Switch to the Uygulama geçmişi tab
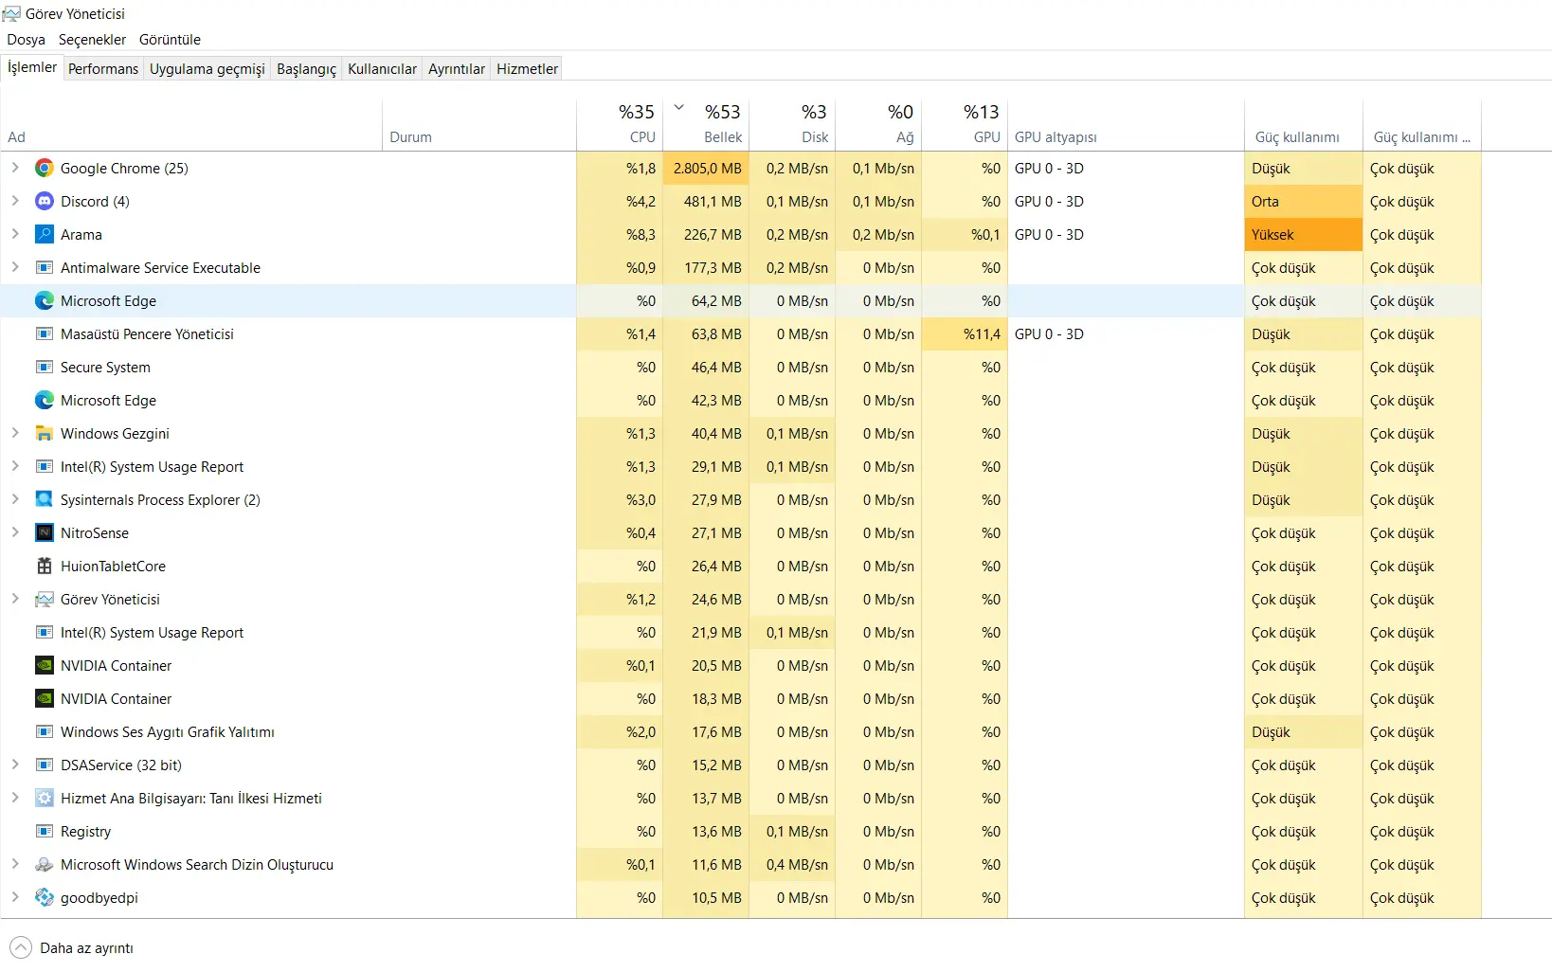This screenshot has height=972, width=1552. [208, 69]
